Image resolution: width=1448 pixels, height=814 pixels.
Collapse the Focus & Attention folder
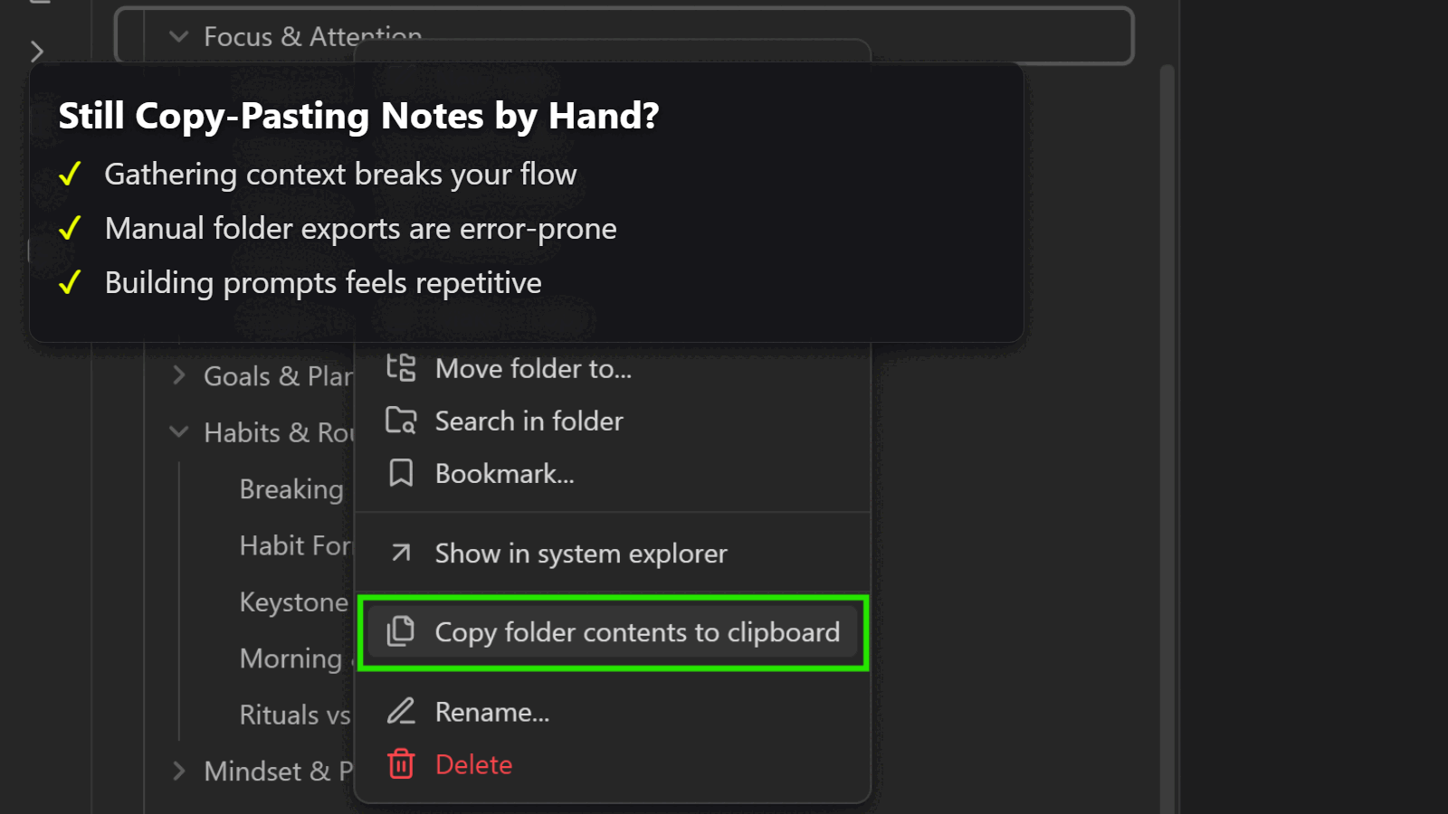179,37
